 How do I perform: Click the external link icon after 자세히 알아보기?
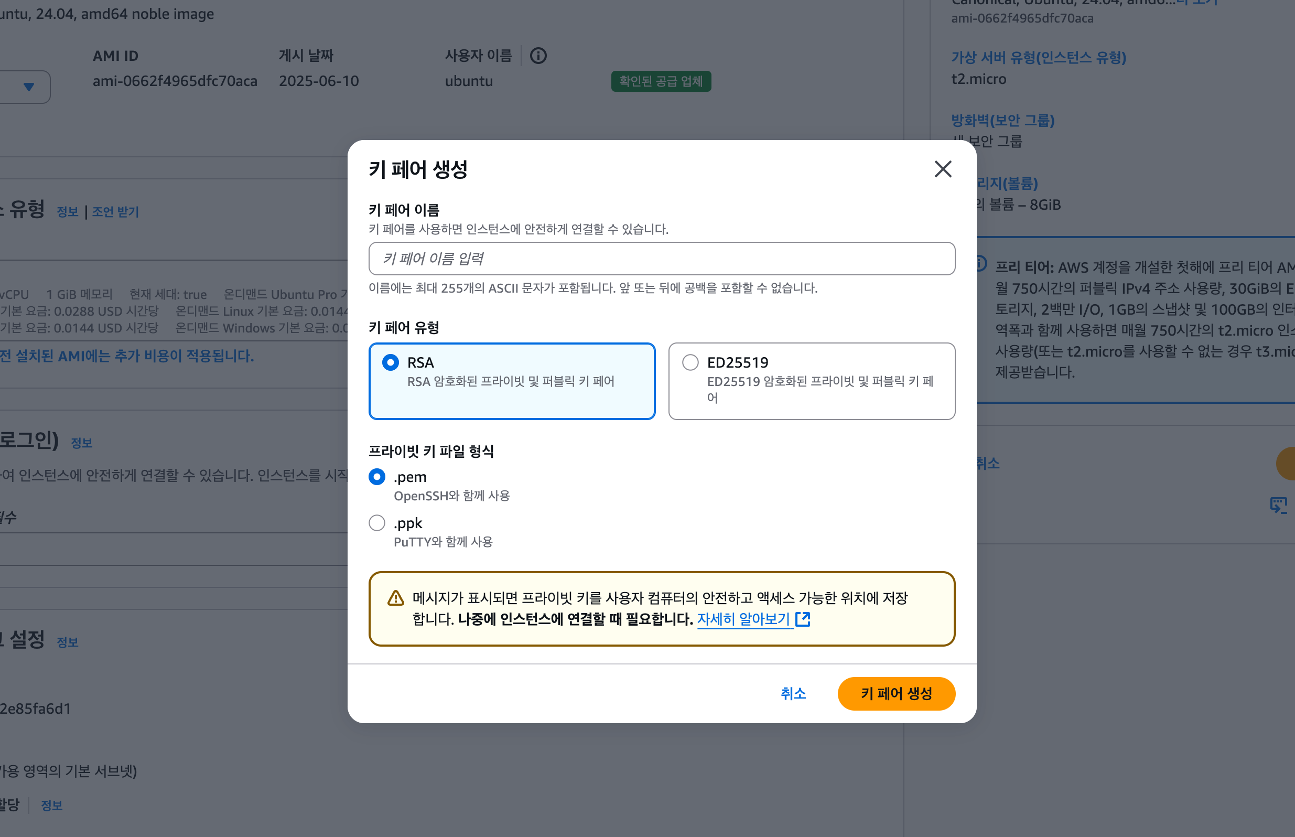[x=802, y=619]
